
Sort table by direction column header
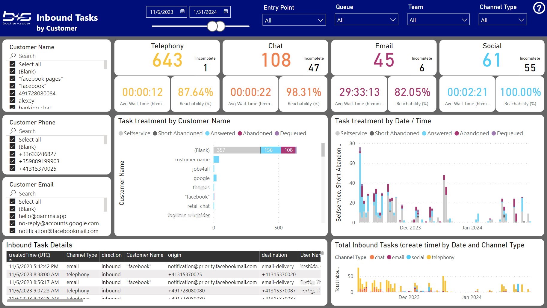coord(111,255)
